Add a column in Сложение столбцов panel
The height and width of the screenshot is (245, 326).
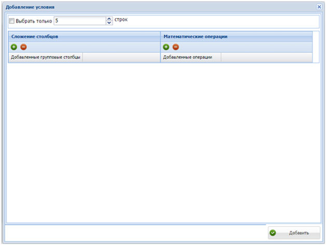tap(14, 47)
